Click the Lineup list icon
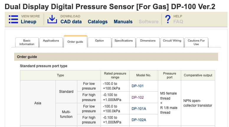This screenshot has width=229, height=127. tap(13, 19)
